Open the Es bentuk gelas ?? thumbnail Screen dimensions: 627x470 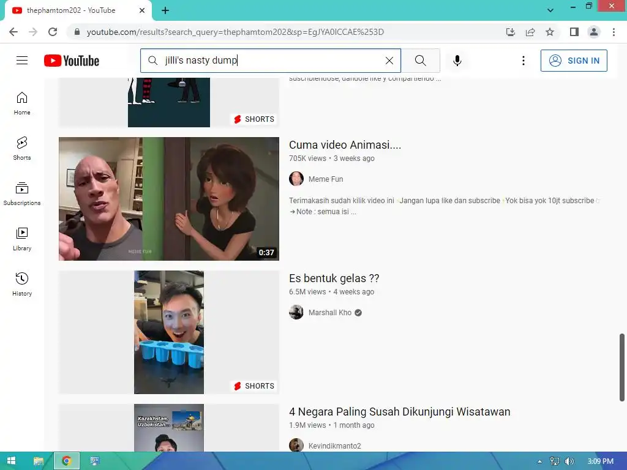(x=169, y=332)
